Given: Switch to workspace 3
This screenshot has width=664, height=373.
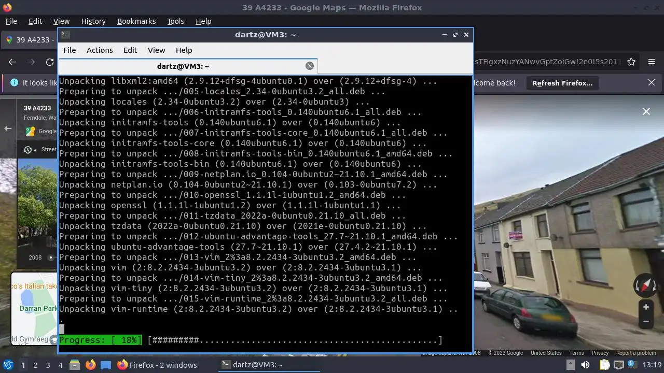Looking at the screenshot, I should [48, 365].
